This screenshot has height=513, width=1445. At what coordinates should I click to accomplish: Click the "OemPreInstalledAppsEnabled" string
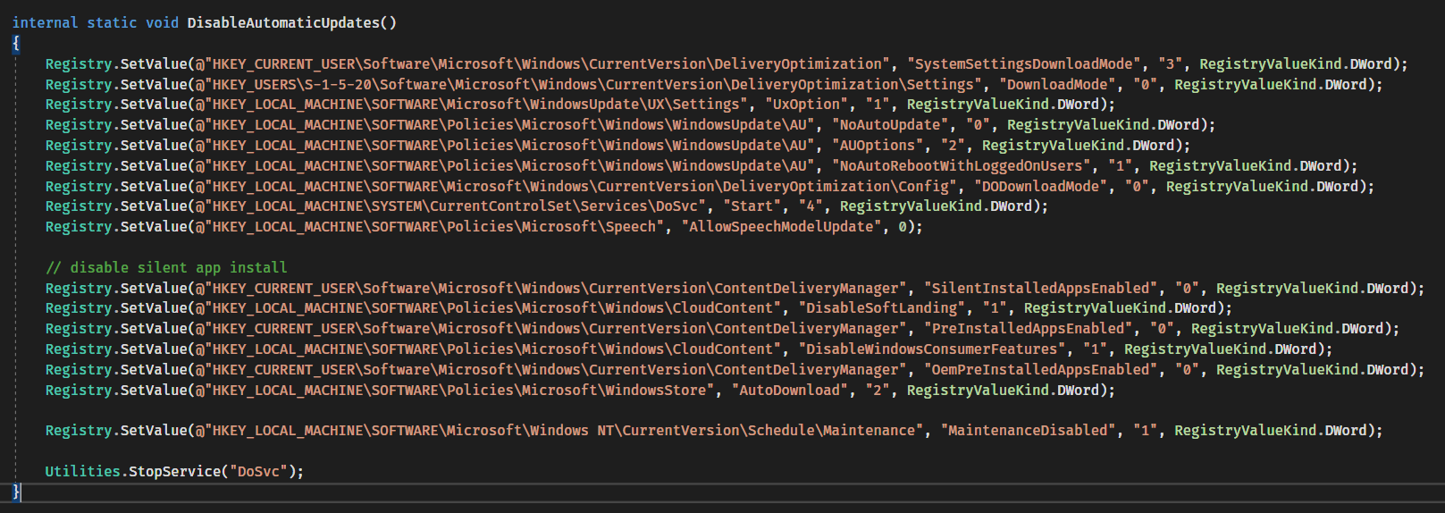[1040, 370]
